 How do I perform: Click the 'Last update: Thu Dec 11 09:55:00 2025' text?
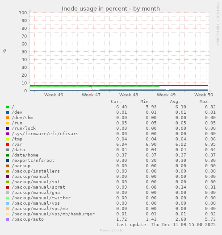[x=166, y=225]
